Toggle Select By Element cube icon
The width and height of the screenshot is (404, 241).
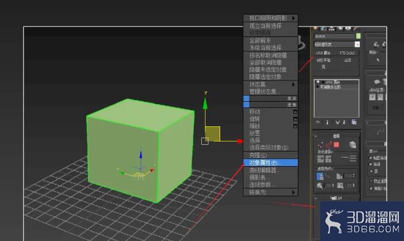click(x=353, y=145)
